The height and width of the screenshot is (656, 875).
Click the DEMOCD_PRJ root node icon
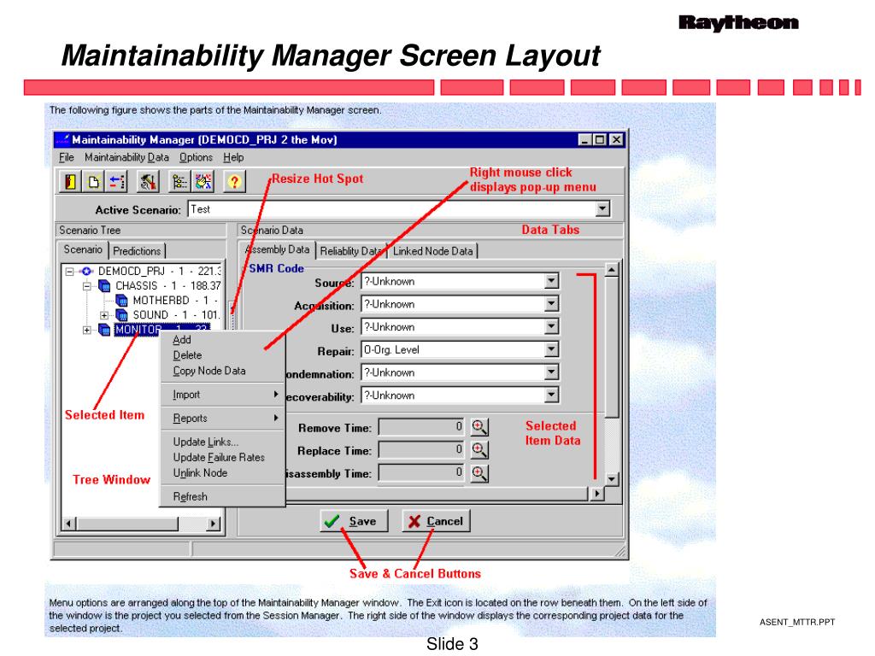[86, 272]
